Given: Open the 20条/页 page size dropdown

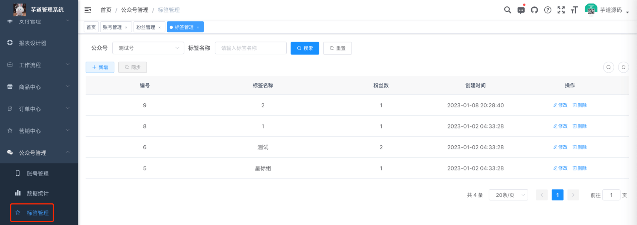Looking at the screenshot, I should [508, 195].
